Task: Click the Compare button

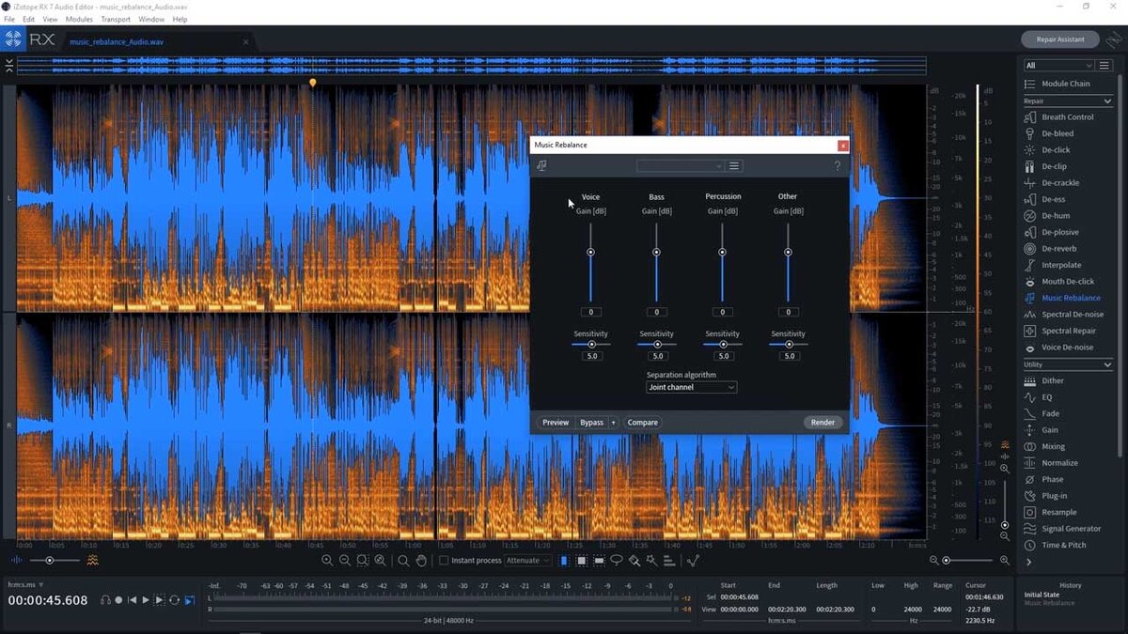Action: (643, 423)
